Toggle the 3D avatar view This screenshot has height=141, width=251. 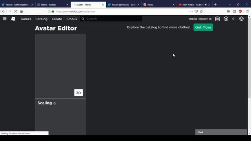(x=78, y=93)
